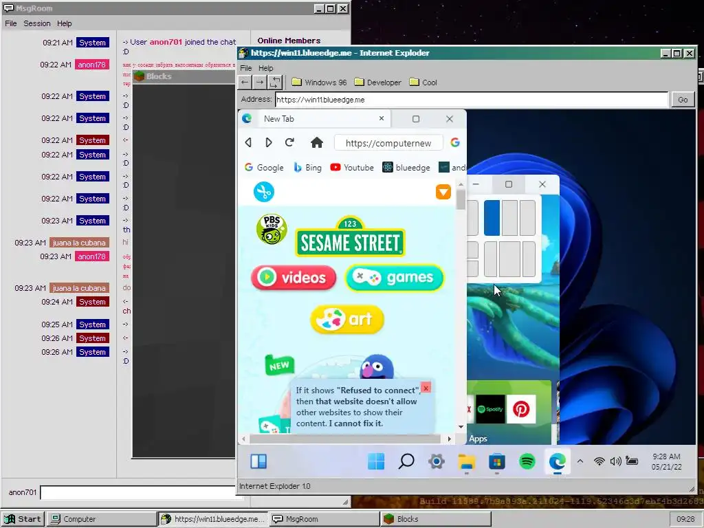Click the juana la cubana 09:23 AM hi name tag
Image resolution: width=704 pixels, height=528 pixels.
click(79, 243)
